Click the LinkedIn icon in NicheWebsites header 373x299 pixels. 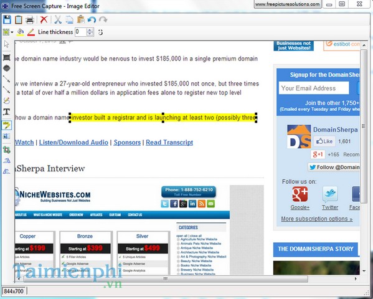click(x=192, y=204)
